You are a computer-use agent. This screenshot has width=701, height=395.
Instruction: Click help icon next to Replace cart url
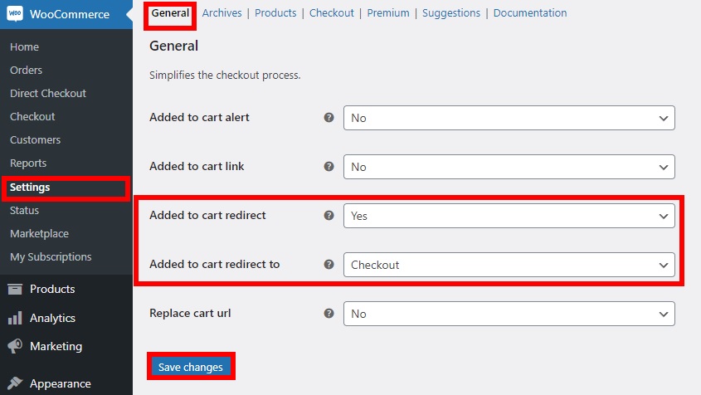[329, 313]
